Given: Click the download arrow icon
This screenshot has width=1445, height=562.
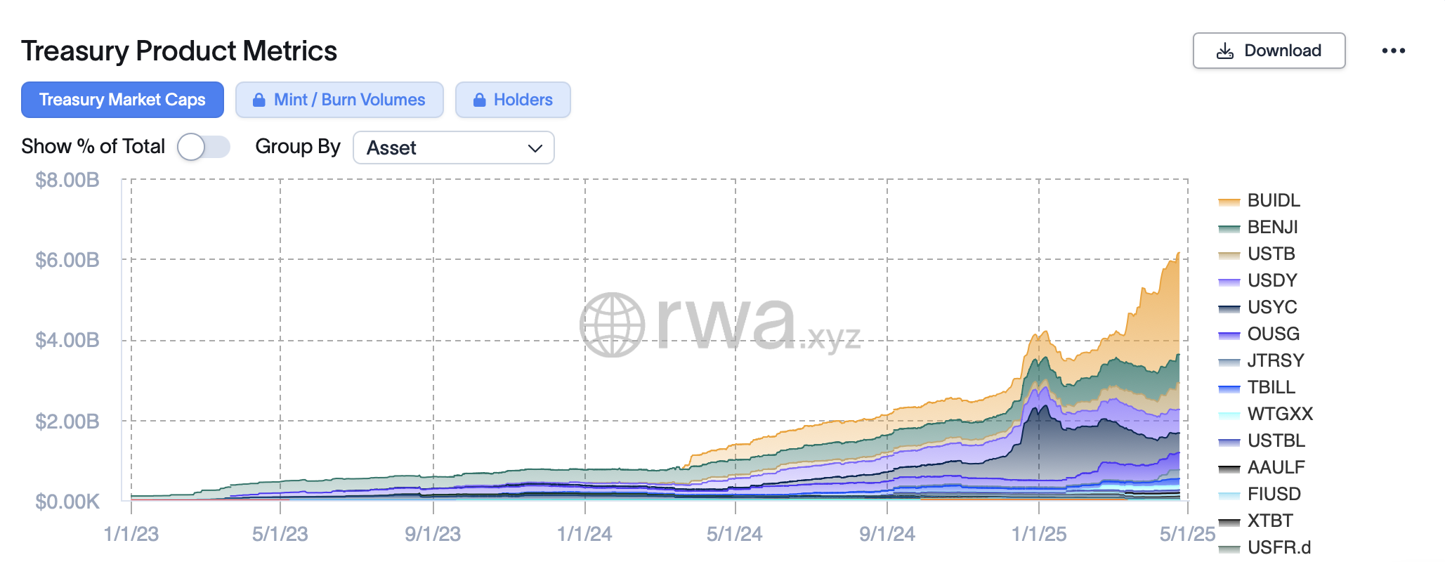Looking at the screenshot, I should (x=1224, y=51).
